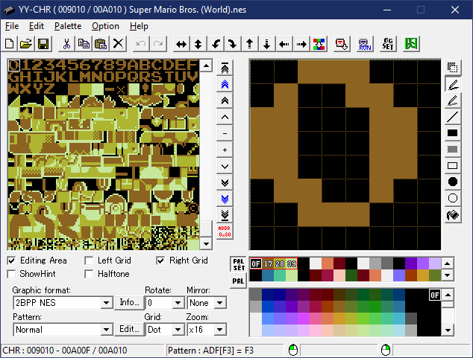Open the Help menu
This screenshot has height=358, width=473.
[139, 26]
